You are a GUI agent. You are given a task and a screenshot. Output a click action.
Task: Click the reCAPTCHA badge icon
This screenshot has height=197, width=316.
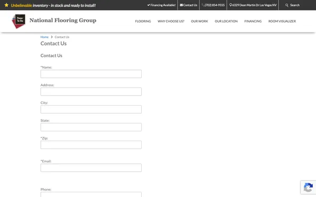[308, 188]
